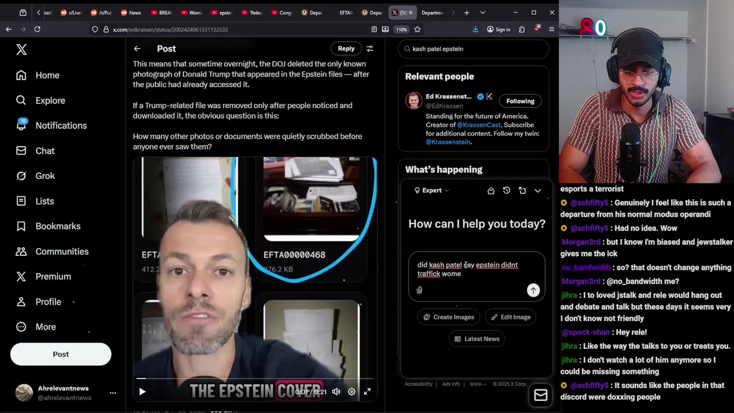This screenshot has height=413, width=734.
Task: Click the tracking protection shield icon
Action: tap(95, 29)
